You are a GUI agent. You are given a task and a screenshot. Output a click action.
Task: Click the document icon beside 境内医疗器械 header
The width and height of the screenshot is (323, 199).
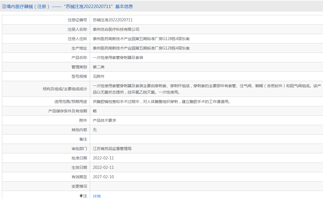tap(4, 7)
